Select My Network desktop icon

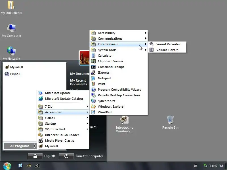(x=11, y=53)
